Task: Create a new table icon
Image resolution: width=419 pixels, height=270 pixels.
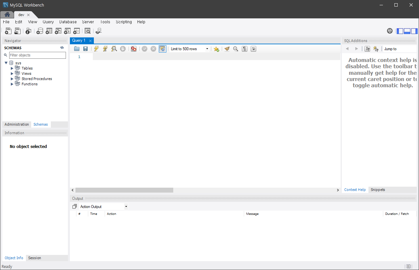Action: 49,31
